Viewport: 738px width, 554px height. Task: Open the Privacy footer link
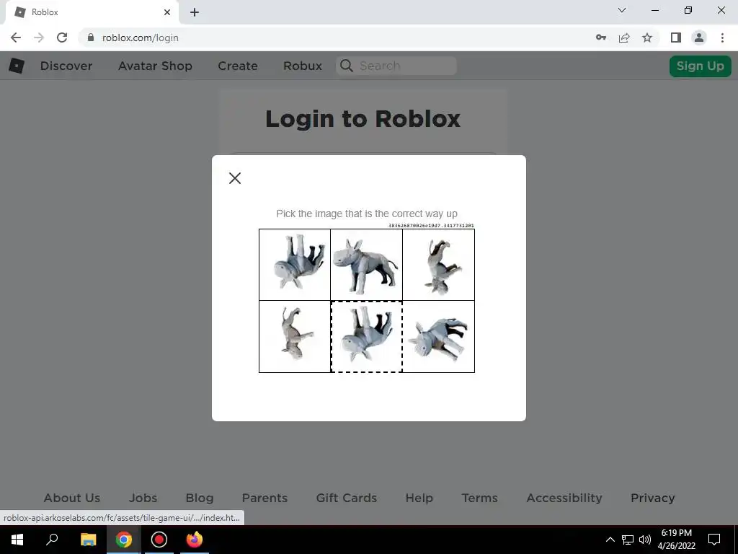[653, 498]
